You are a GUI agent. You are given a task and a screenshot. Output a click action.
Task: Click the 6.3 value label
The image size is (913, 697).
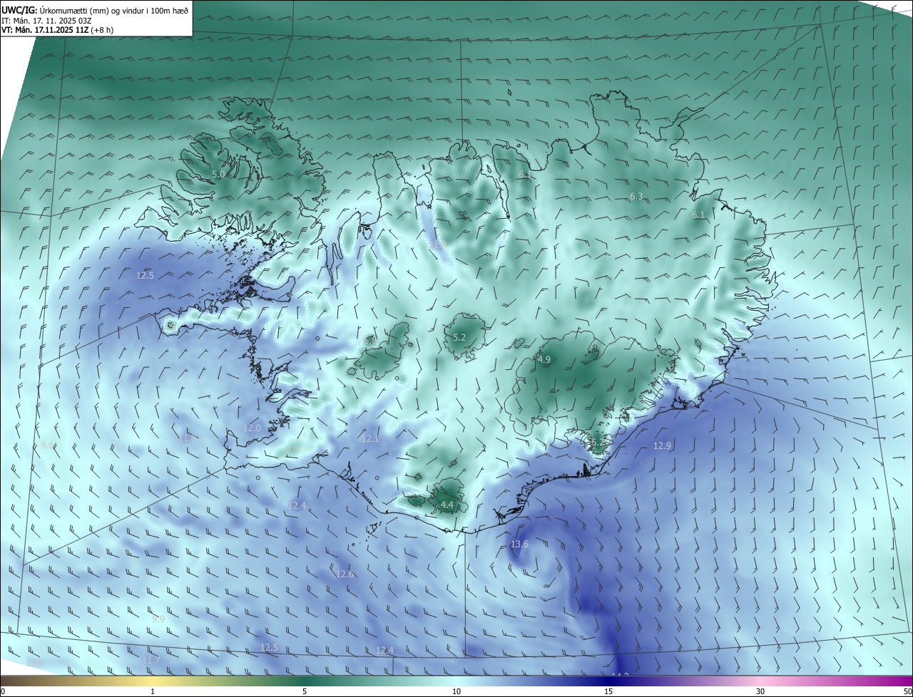coord(636,197)
